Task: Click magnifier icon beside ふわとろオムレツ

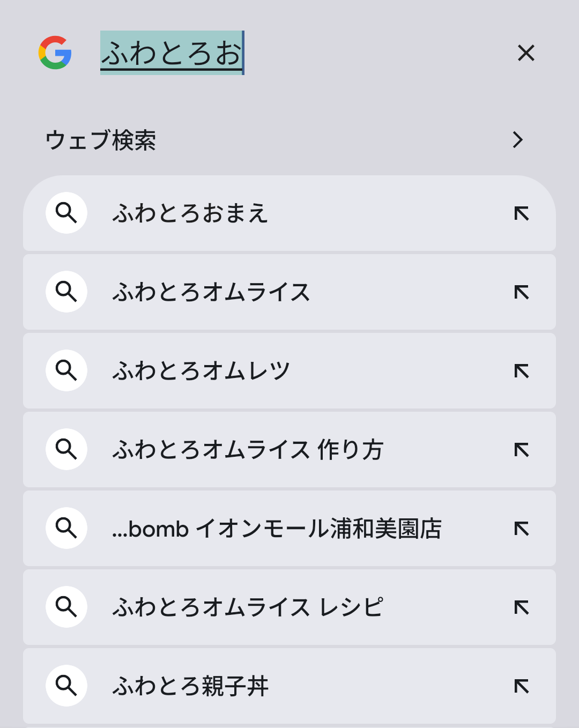Action: coord(66,370)
